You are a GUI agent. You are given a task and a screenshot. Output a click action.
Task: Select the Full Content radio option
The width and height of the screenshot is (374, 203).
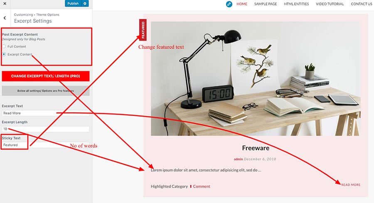(4, 46)
